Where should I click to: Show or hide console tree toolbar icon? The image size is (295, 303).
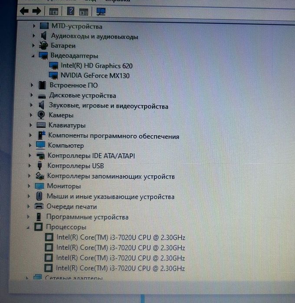coord(54,12)
